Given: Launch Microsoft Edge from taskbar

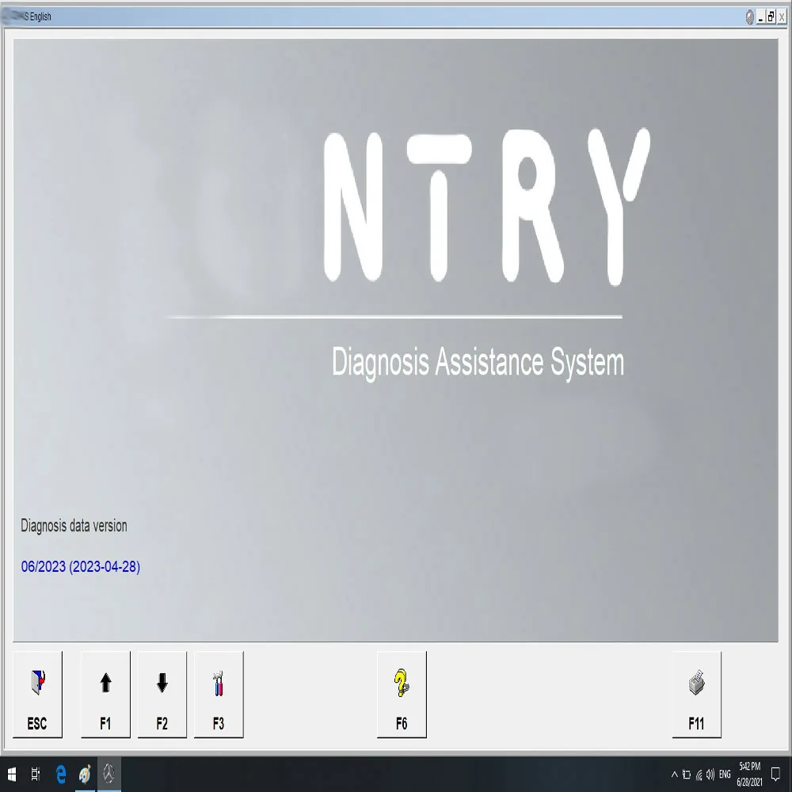Looking at the screenshot, I should point(61,774).
